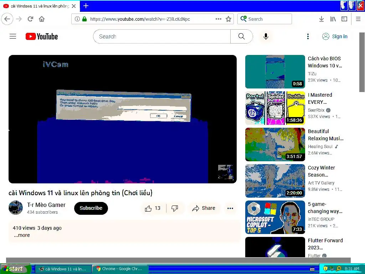This screenshot has height=274, width=365.
Task: Click TiZu channel name
Action: [312, 73]
